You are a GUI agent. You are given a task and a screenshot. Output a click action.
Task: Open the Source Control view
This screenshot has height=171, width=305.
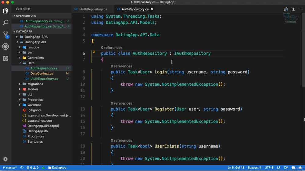[x=5, y=34]
